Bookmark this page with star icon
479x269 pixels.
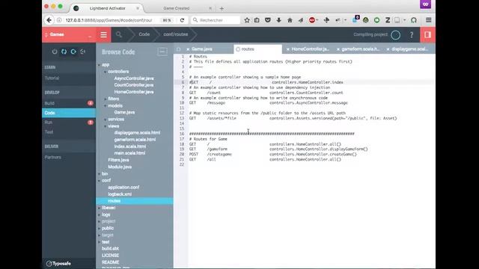tap(247, 20)
